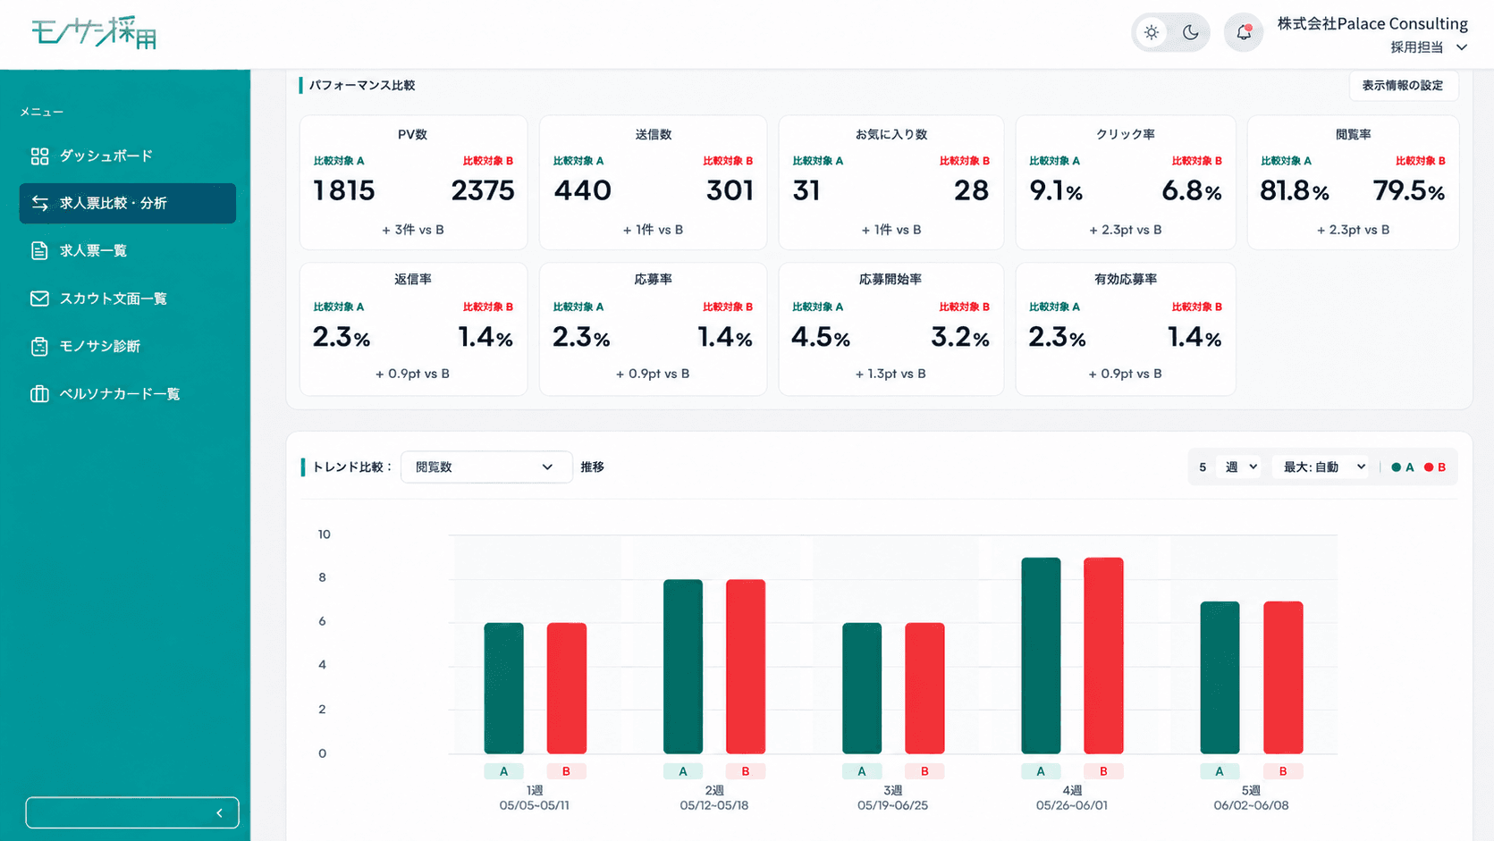The width and height of the screenshot is (1494, 841).
Task: Open the モノサシ診断 menu item
Action: tap(128, 346)
